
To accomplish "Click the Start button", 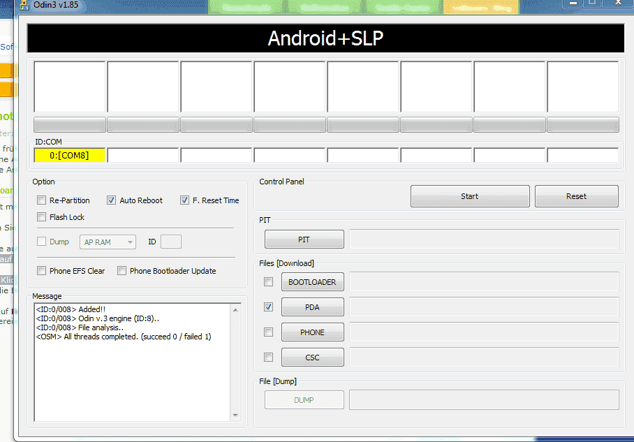I will coord(470,196).
